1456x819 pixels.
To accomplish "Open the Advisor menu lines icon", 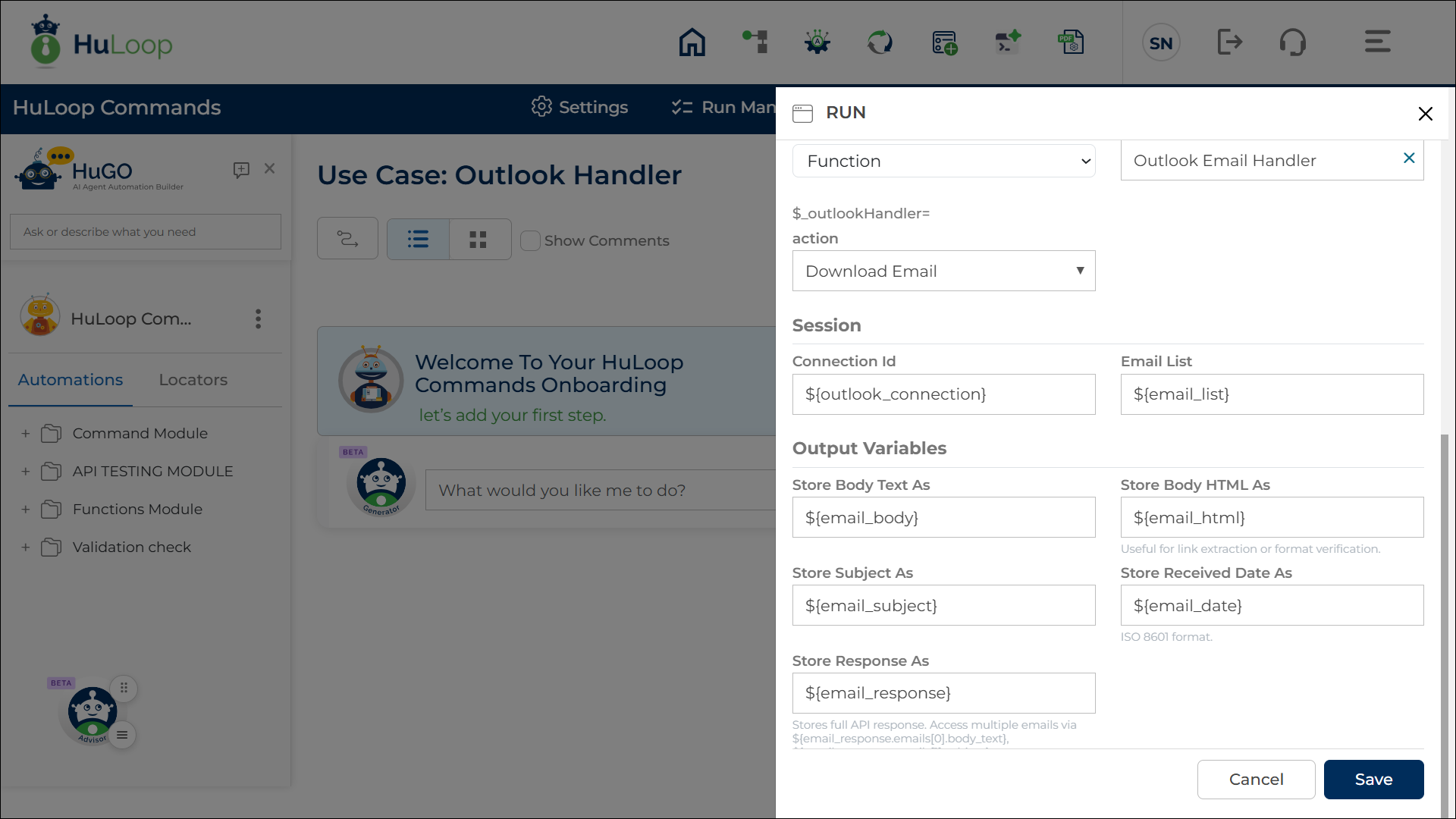I will coord(122,735).
